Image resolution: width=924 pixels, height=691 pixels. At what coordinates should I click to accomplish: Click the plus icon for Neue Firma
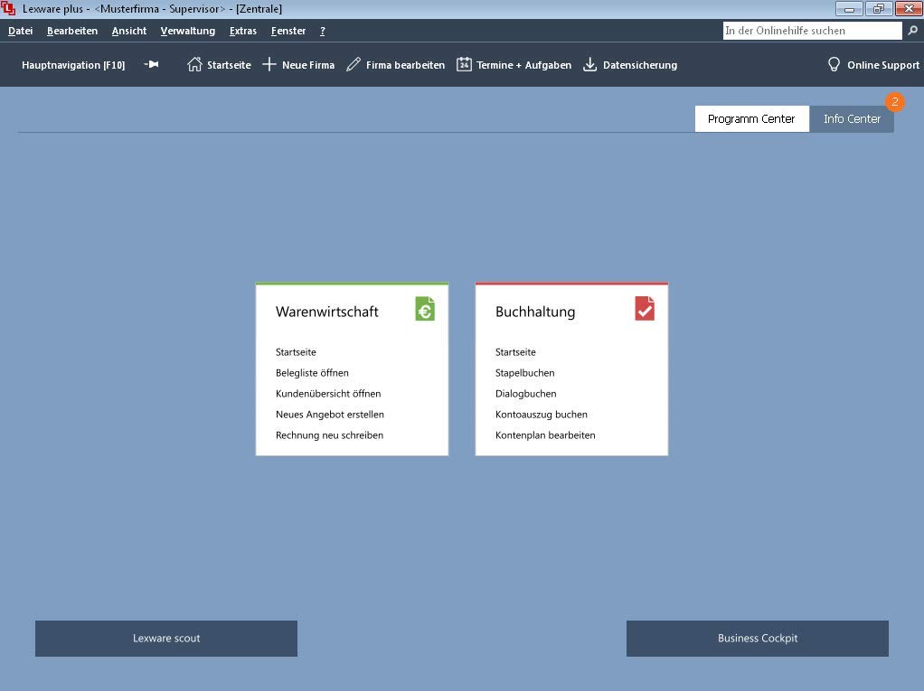click(x=269, y=64)
